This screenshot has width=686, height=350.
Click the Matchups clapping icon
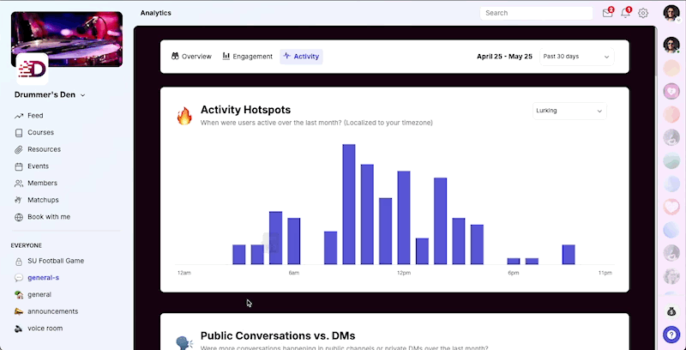[18, 200]
